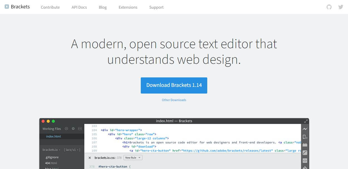Open the Contribute nav item
Image resolution: width=348 pixels, height=169 pixels.
coord(50,7)
